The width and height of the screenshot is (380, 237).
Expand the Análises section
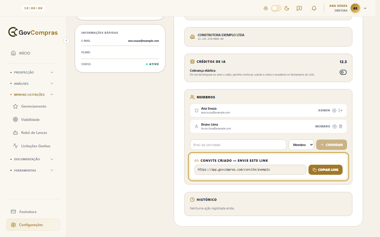click(33, 84)
